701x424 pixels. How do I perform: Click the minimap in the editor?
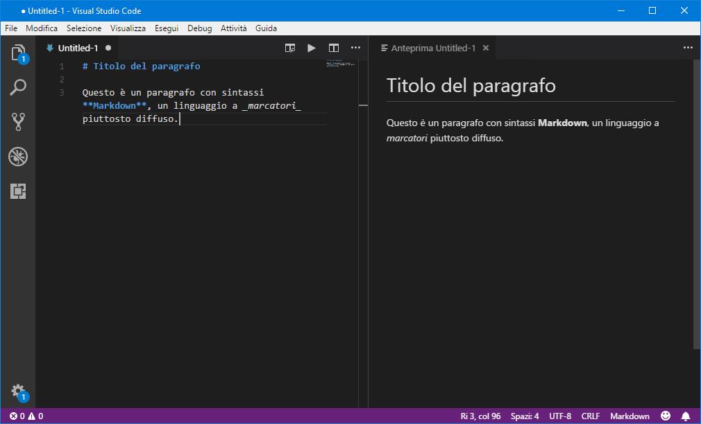(341, 63)
